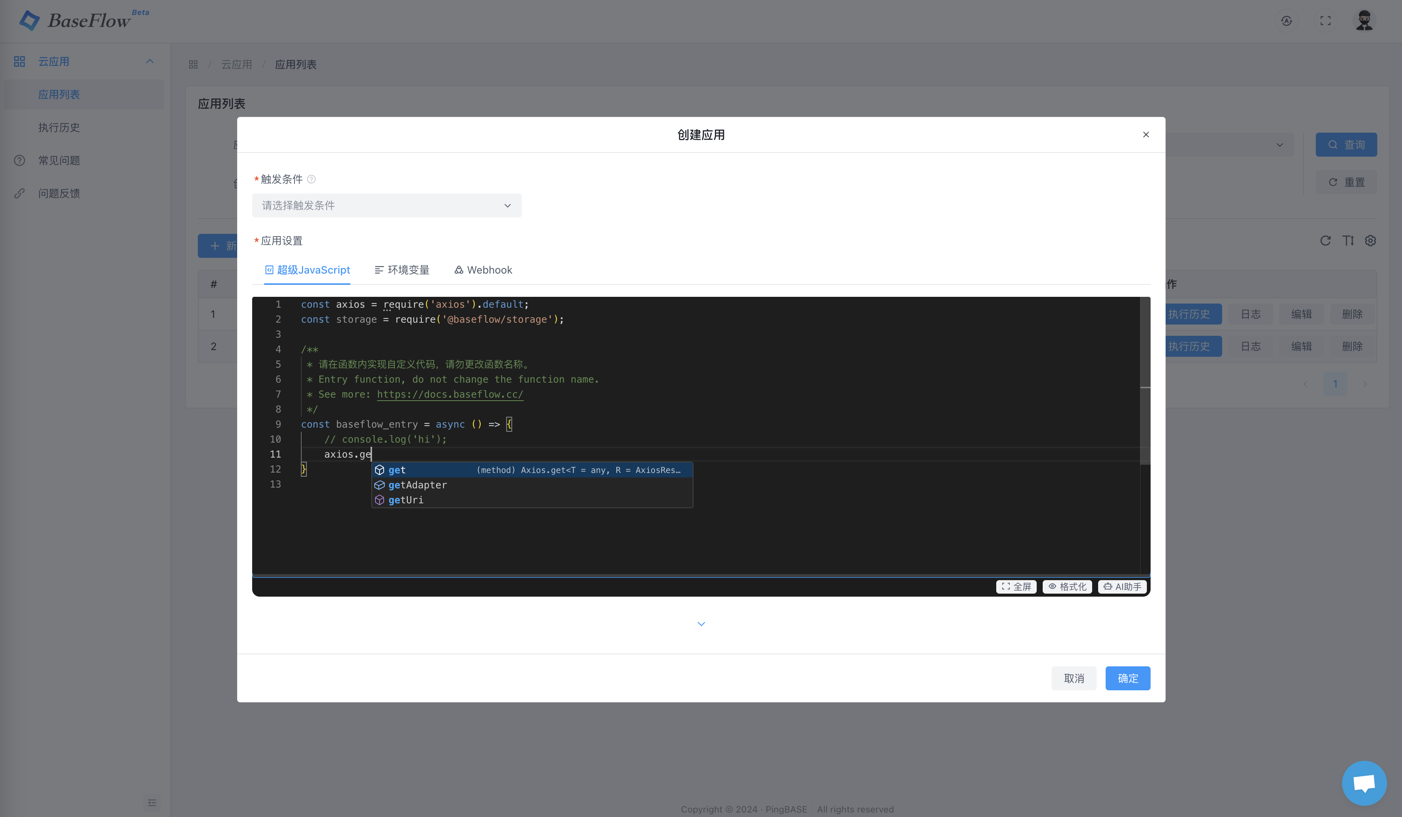Open the https://docs.baseflow.cc/ link in code
Image resolution: width=1402 pixels, height=817 pixels.
pyautogui.click(x=450, y=395)
